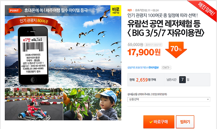Click the smartphone barcode ticket image
Screen dimensions: 217x129
click(x=33, y=55)
